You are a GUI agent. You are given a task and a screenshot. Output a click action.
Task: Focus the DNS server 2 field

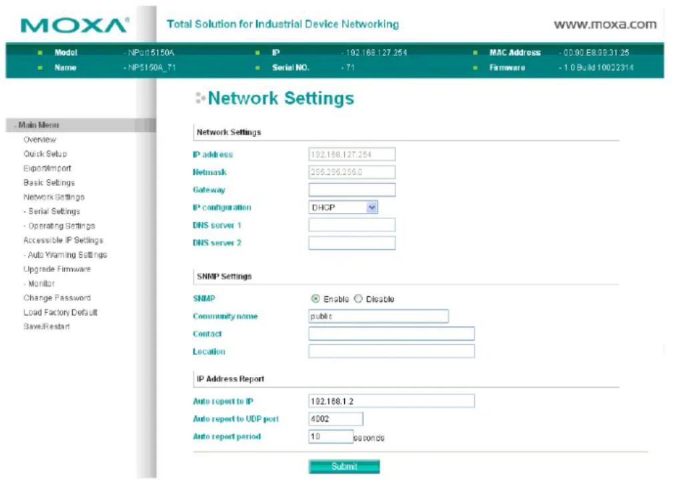tap(352, 243)
